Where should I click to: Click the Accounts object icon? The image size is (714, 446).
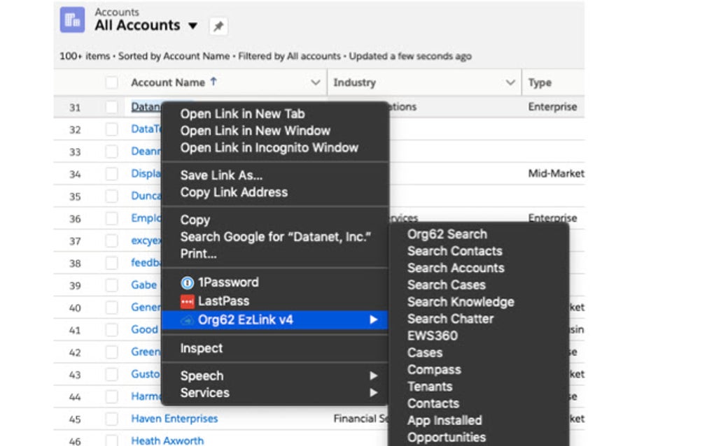click(x=73, y=20)
